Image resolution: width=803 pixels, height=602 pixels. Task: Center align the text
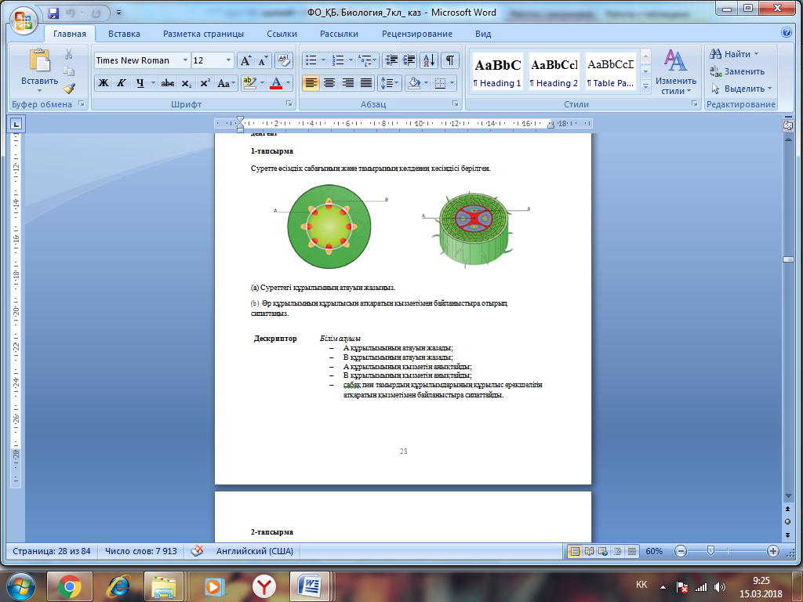click(x=329, y=83)
